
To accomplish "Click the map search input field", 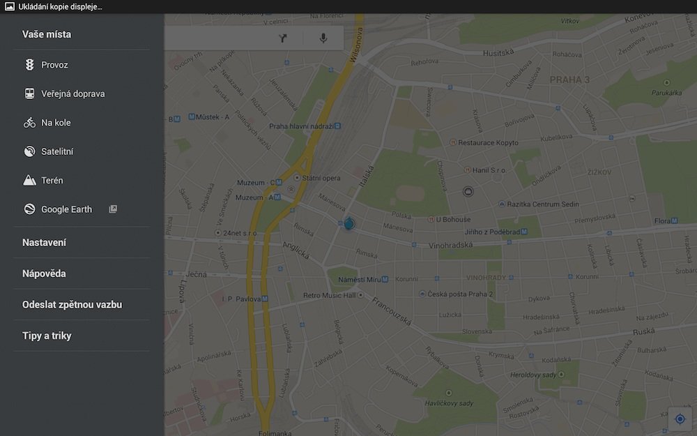I will coord(216,38).
